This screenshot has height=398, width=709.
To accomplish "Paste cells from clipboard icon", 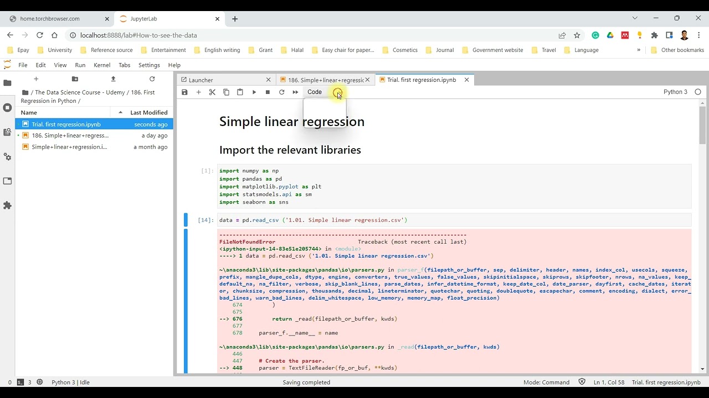I will (240, 92).
